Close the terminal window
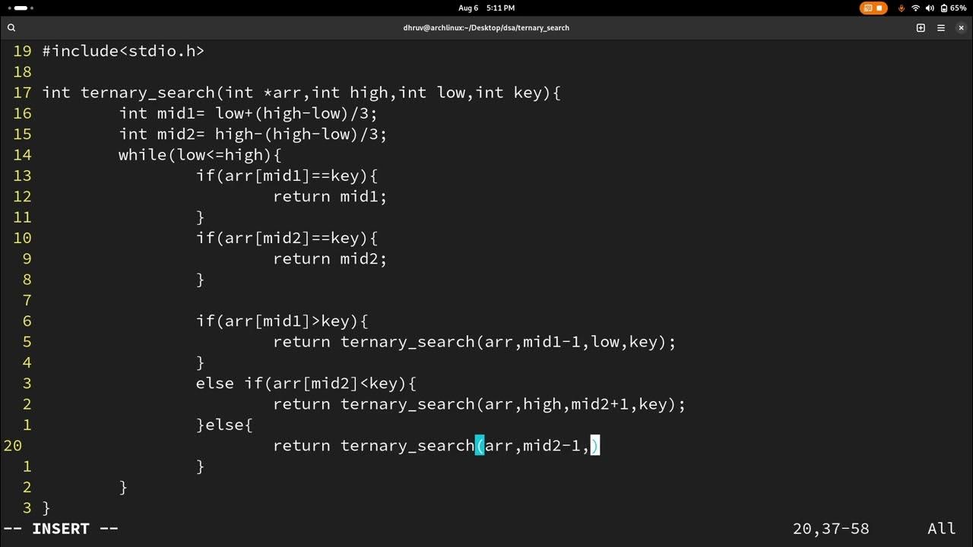973x547 pixels. [961, 27]
